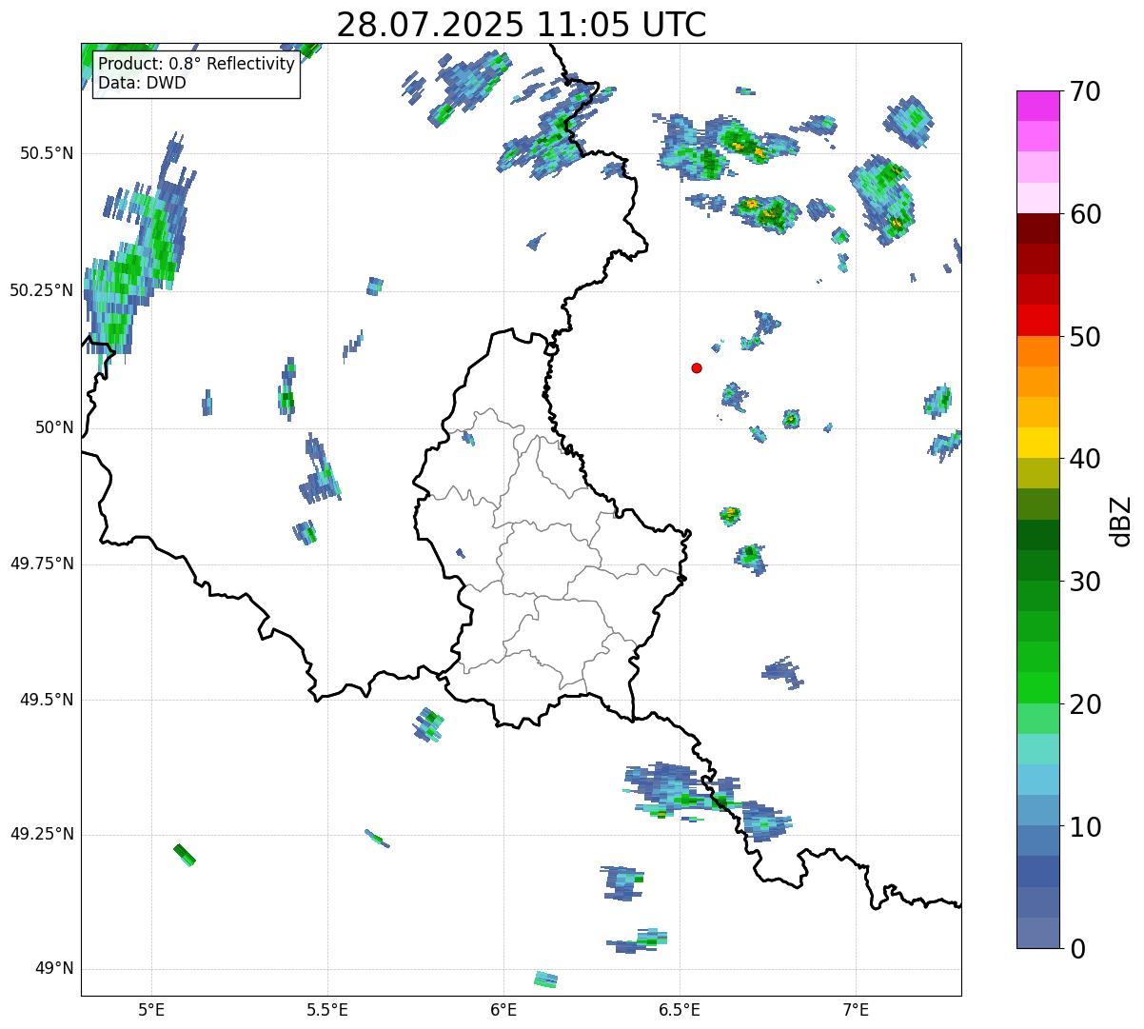Select the "Data: DWD" label
1144x1029 pixels.
[143, 83]
